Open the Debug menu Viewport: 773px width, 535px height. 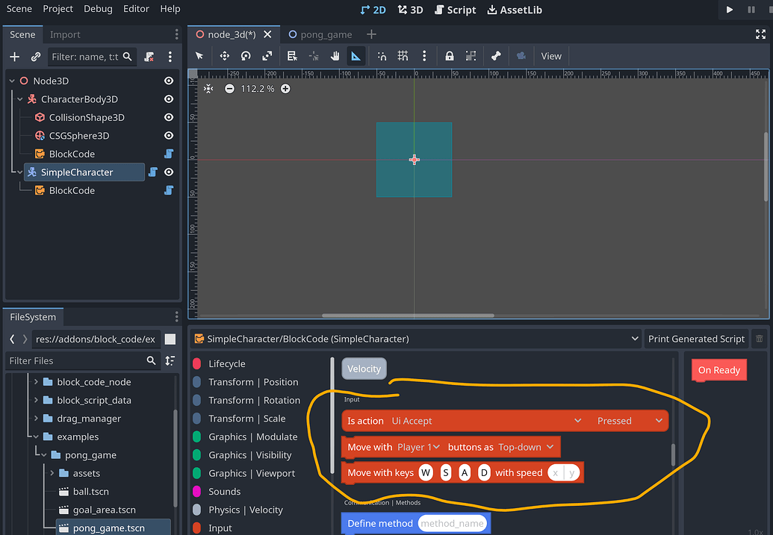98,9
